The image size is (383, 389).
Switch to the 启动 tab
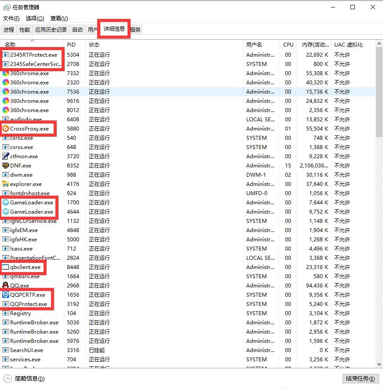click(x=77, y=29)
